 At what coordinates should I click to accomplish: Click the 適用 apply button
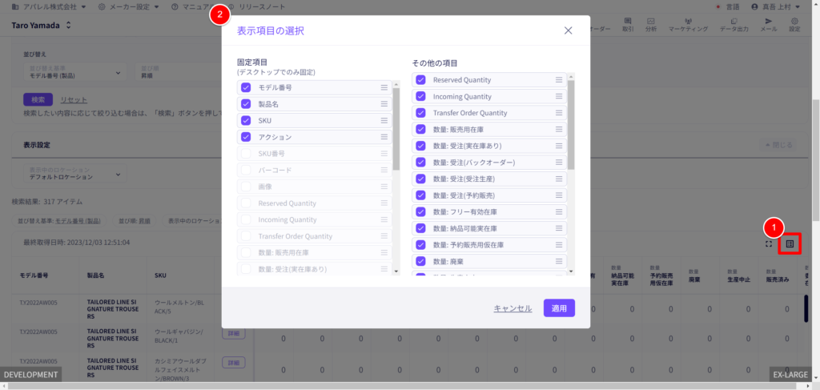coord(559,308)
